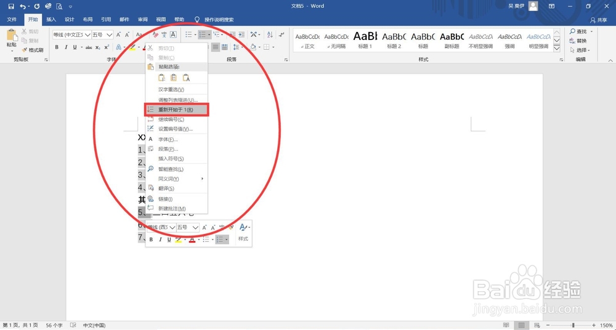Screen dimensions: 616x330
Task: Open line spacing options in the ribbon
Action: coord(236,47)
